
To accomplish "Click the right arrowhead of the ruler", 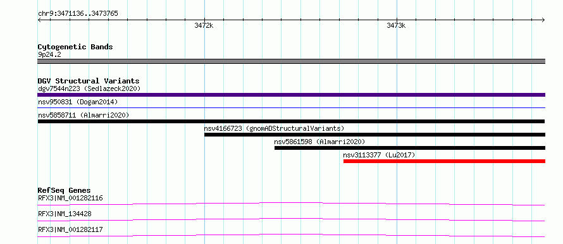I will 543,20.
